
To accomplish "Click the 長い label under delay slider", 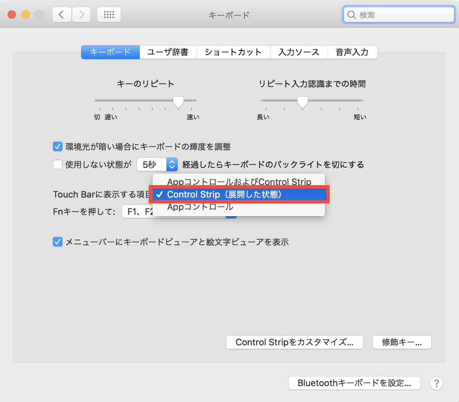I will coord(263,117).
